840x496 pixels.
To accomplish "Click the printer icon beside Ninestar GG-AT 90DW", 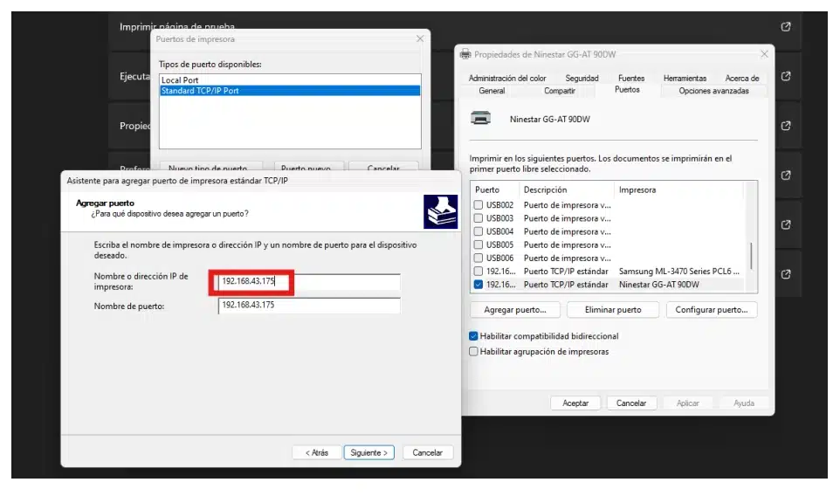I will coord(480,118).
